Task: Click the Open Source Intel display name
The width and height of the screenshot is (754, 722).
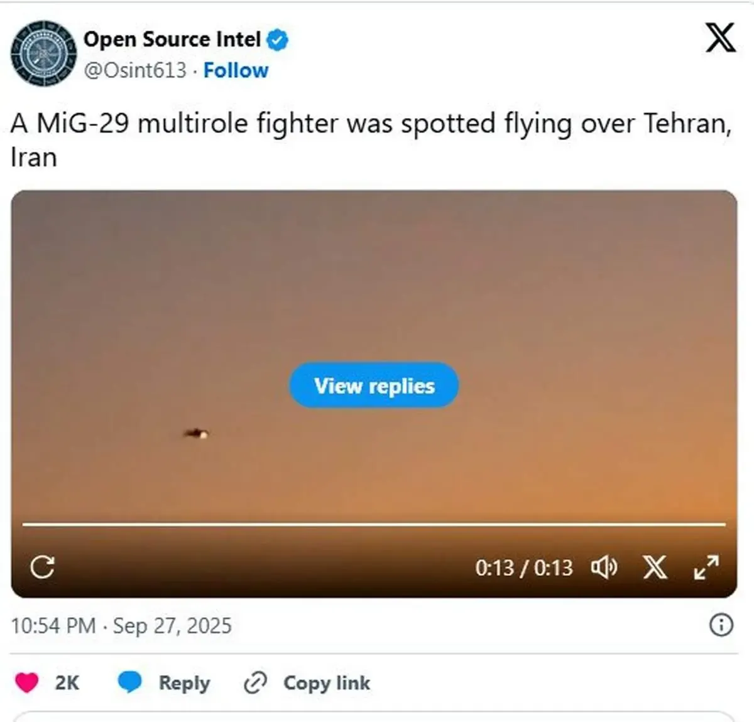Action: pyautogui.click(x=172, y=40)
